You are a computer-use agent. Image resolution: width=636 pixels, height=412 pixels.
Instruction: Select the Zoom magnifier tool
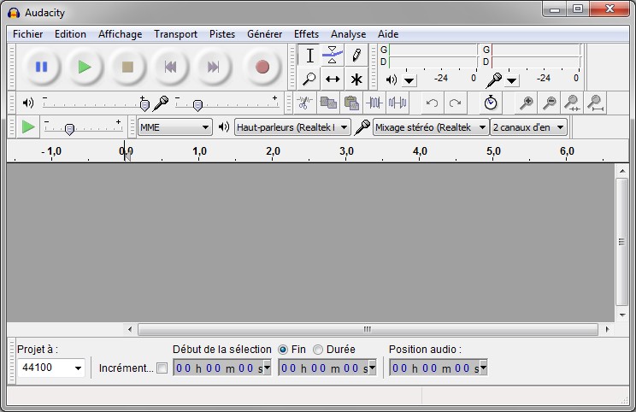coord(309,79)
